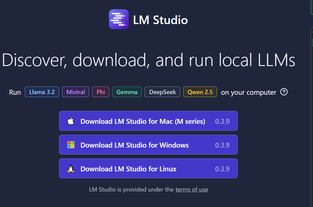Click version 0.3.9 on the Windows button
This screenshot has width=313, height=207.
point(222,145)
